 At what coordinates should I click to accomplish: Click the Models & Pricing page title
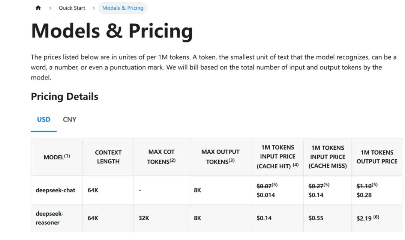click(112, 31)
